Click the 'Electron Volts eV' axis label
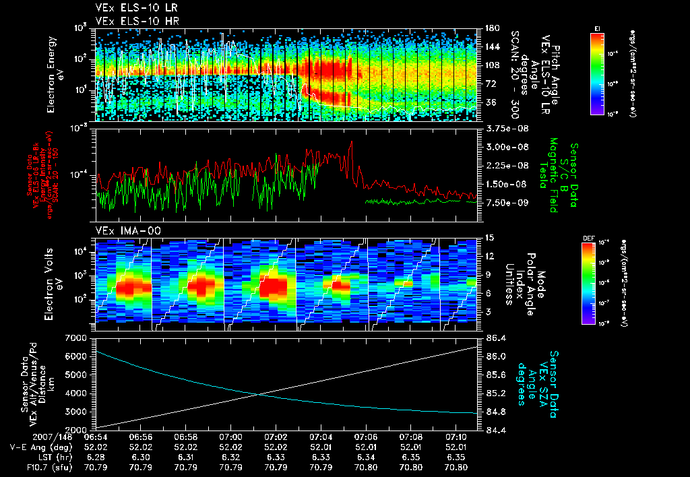The height and width of the screenshot is (477, 690). click(x=54, y=284)
